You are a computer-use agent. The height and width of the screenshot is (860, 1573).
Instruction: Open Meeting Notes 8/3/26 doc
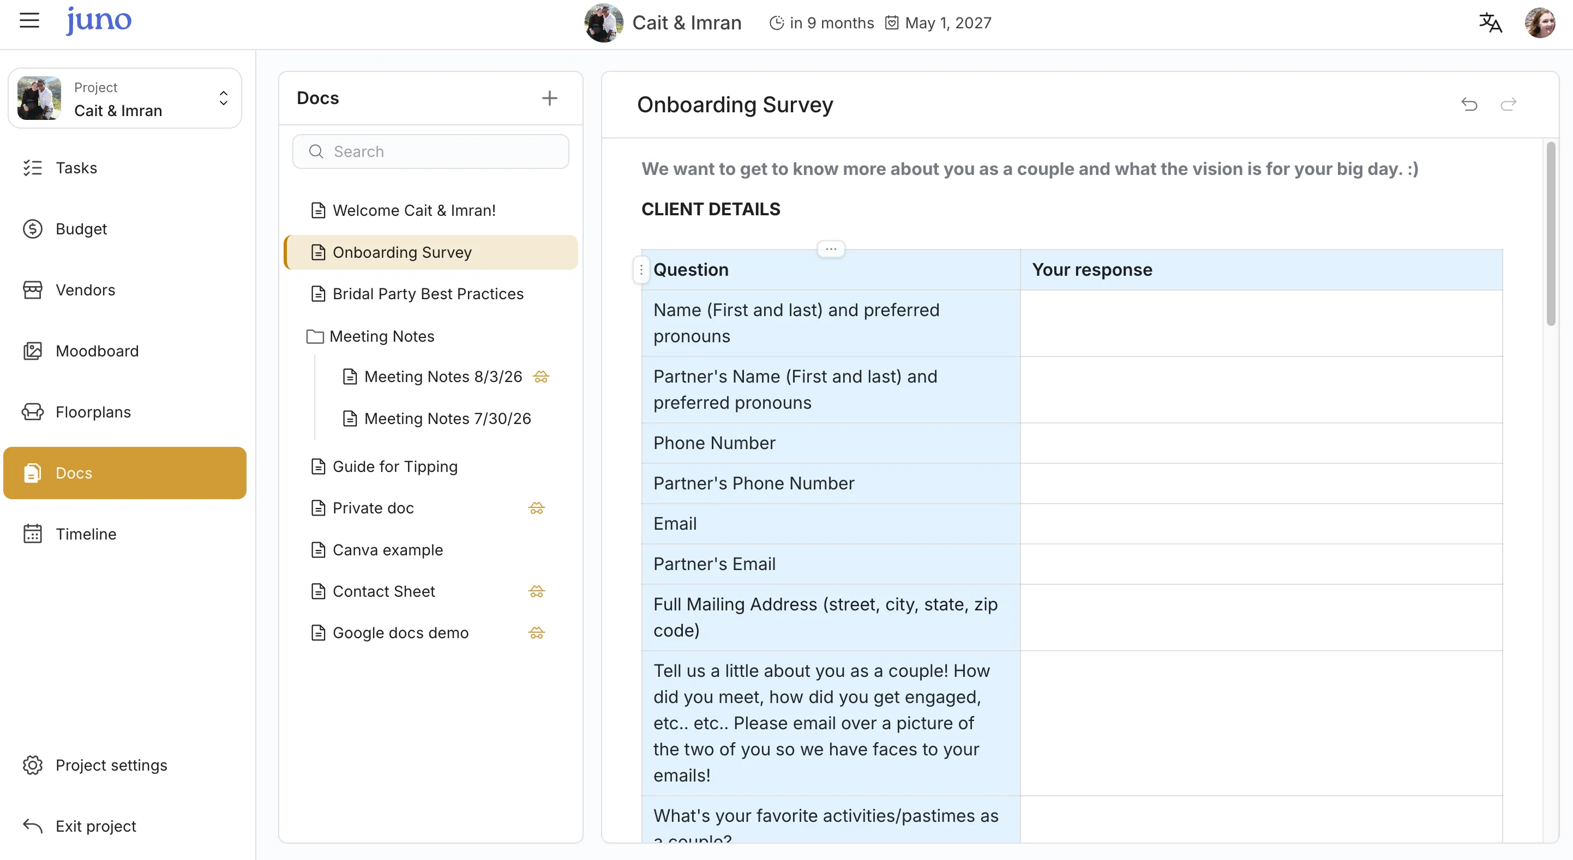pos(443,377)
